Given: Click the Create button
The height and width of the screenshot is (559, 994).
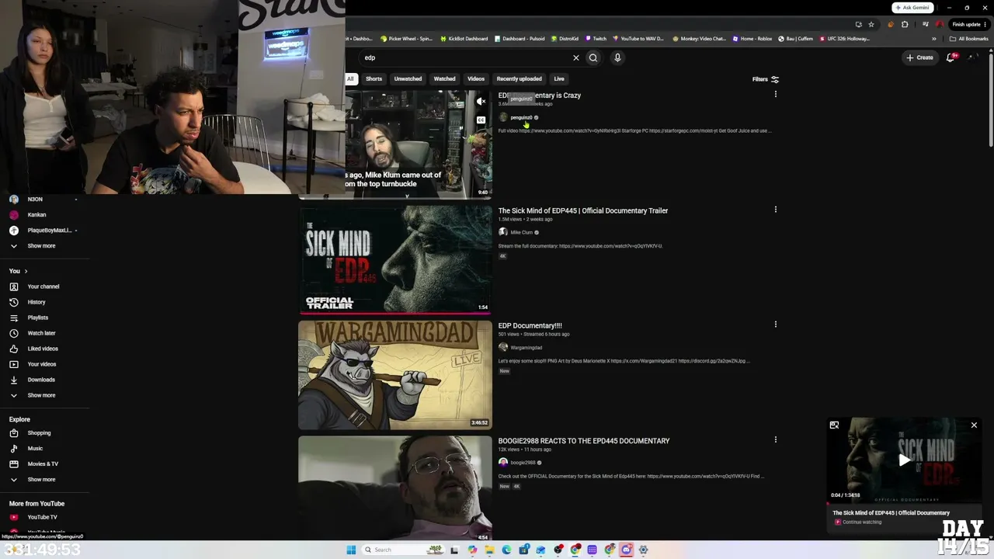Looking at the screenshot, I should [x=919, y=57].
